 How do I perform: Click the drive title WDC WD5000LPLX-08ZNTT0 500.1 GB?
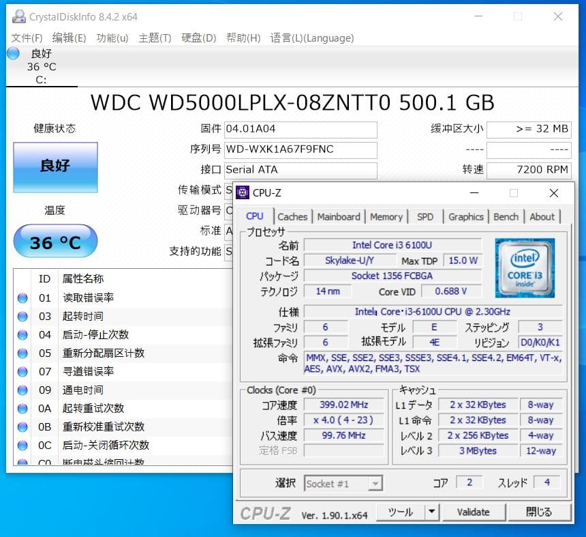tap(292, 102)
